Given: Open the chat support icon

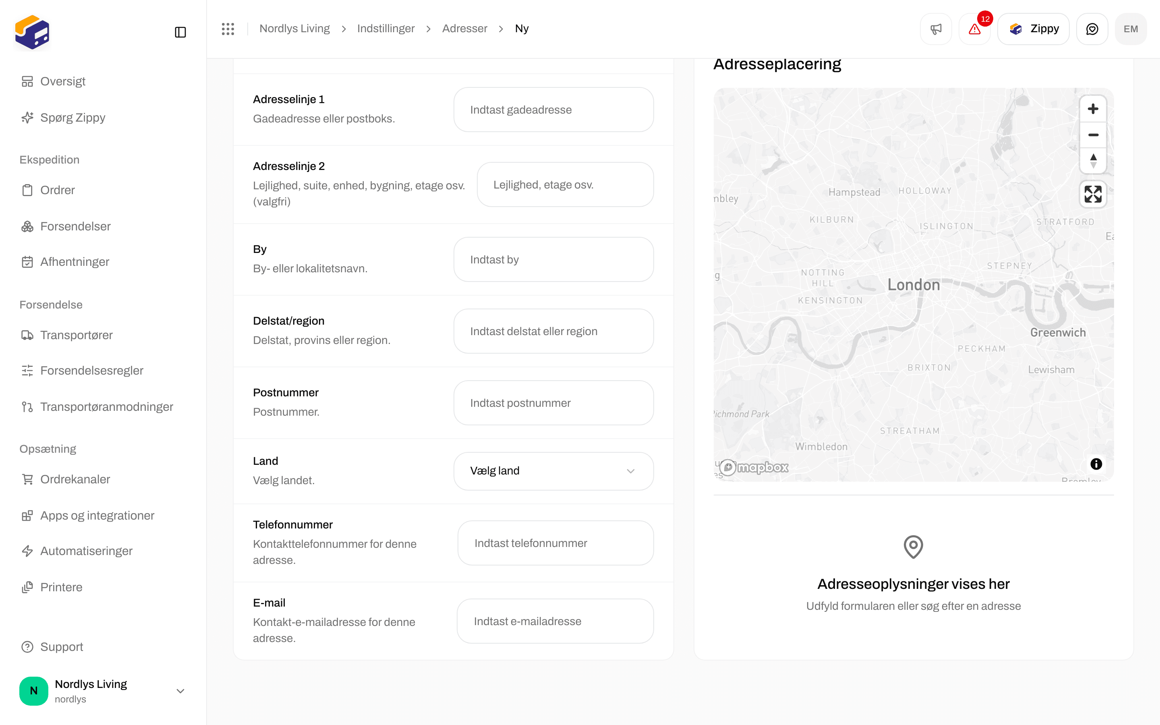Looking at the screenshot, I should [x=1092, y=29].
